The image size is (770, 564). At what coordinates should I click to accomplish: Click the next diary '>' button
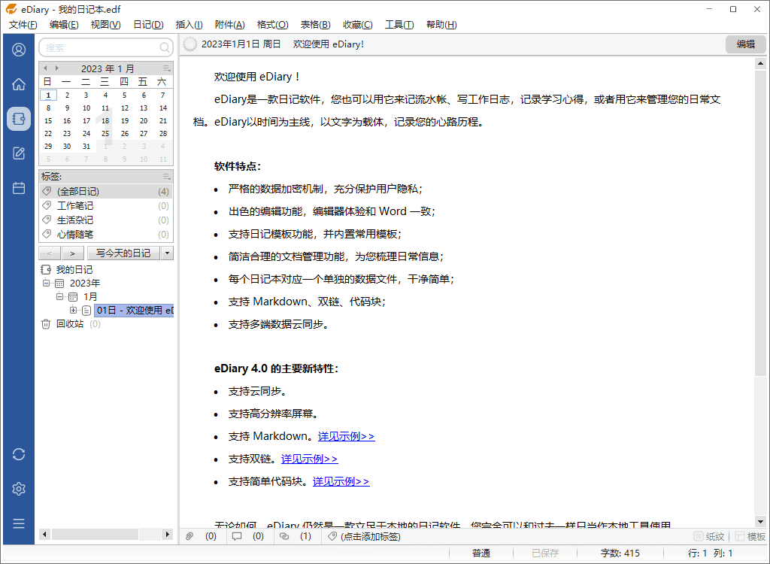73,253
